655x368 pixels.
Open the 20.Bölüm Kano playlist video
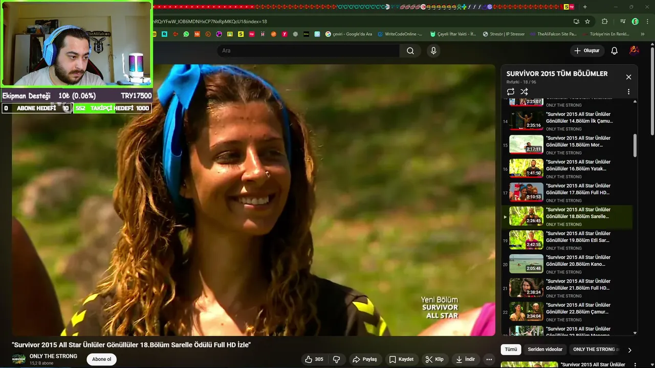coord(567,264)
